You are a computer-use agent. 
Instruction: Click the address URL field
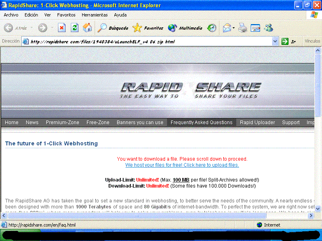(x=150, y=42)
